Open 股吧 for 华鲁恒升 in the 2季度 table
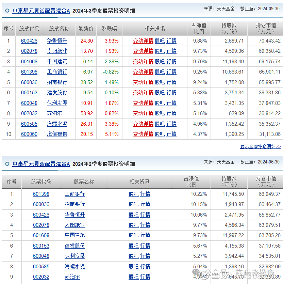 pyautogui.click(x=134, y=215)
